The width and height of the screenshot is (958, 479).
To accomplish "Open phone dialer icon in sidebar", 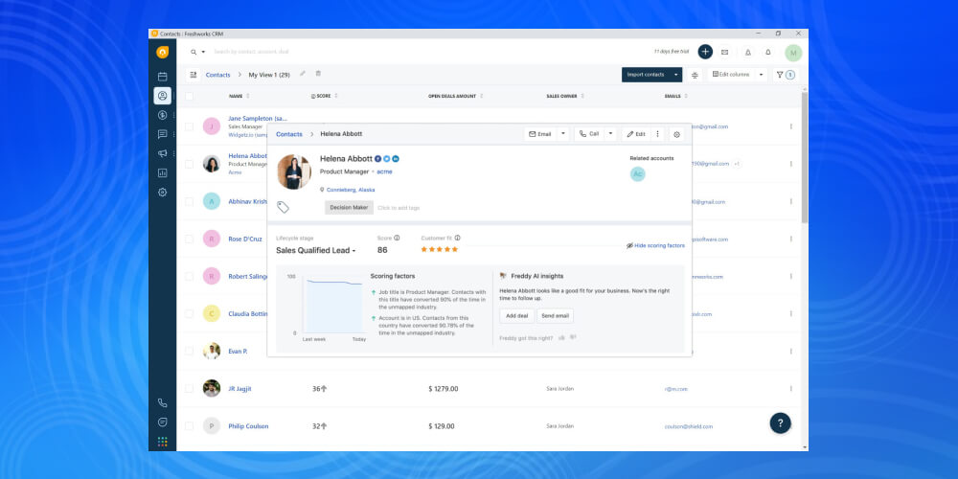I will (163, 403).
